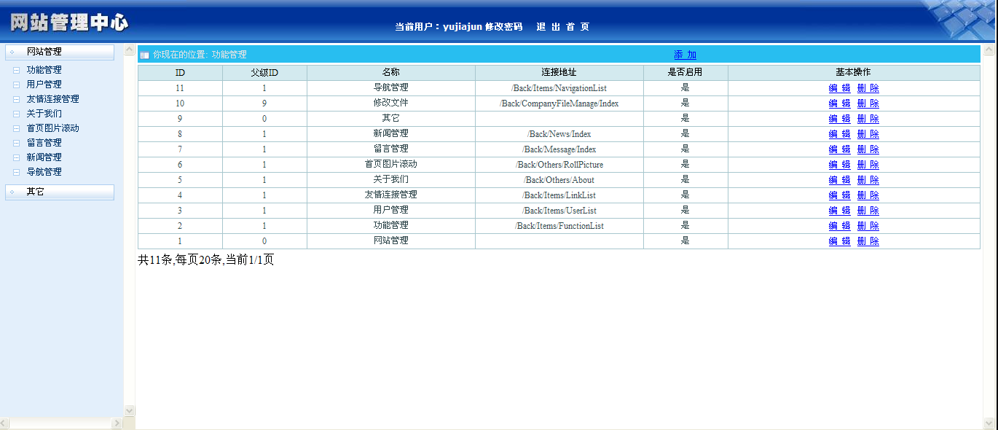Click the /Back/CompanyFileManage/Index address cell
The width and height of the screenshot is (998, 430).
coord(559,103)
